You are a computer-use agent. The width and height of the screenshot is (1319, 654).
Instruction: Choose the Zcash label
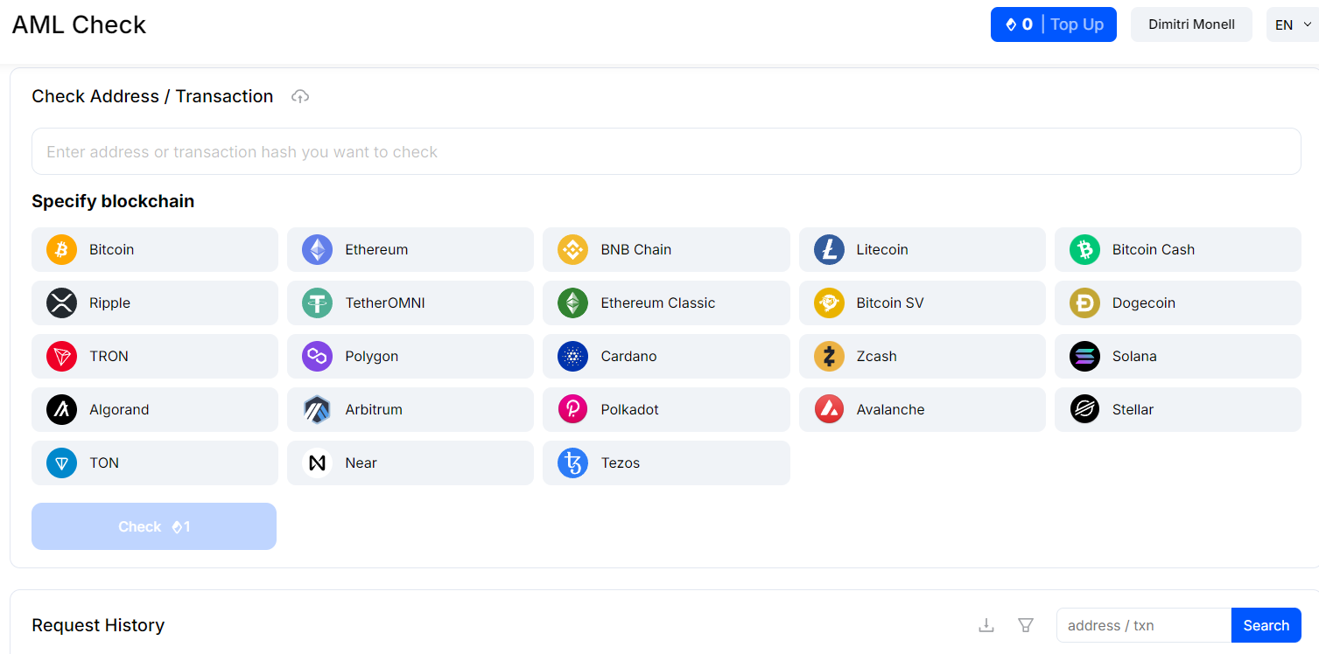[x=876, y=357]
